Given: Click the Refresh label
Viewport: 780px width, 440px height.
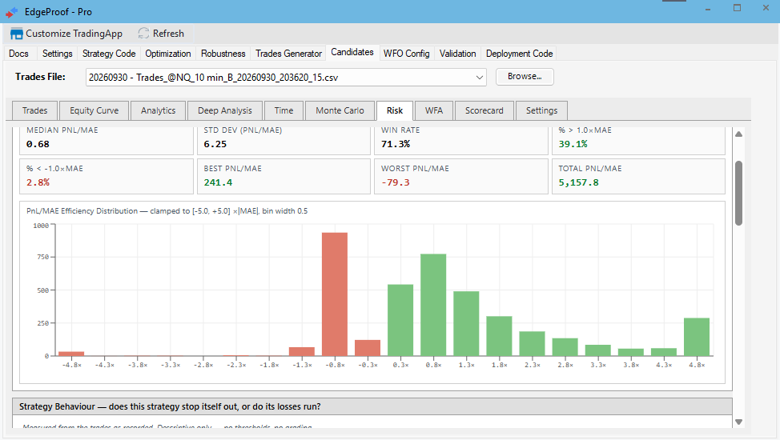Looking at the screenshot, I should point(169,34).
